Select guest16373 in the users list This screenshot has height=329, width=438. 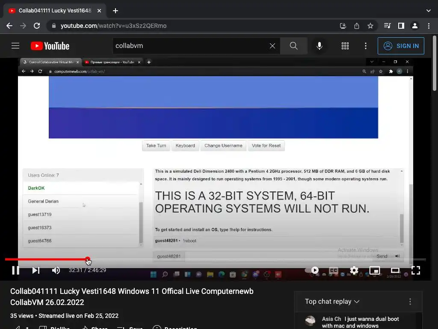pyautogui.click(x=81, y=227)
